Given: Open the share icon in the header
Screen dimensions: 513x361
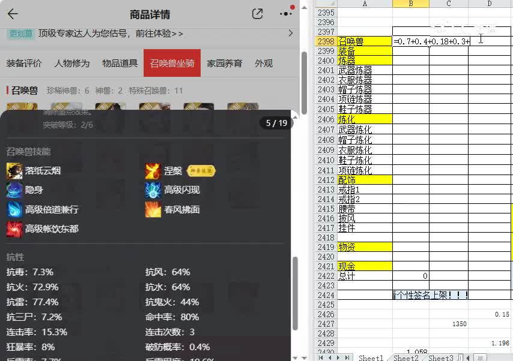Looking at the screenshot, I should point(258,14).
